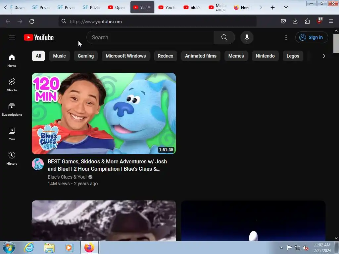The width and height of the screenshot is (339, 254).
Task: Switch to the blue's tab
Action: [x=192, y=7]
